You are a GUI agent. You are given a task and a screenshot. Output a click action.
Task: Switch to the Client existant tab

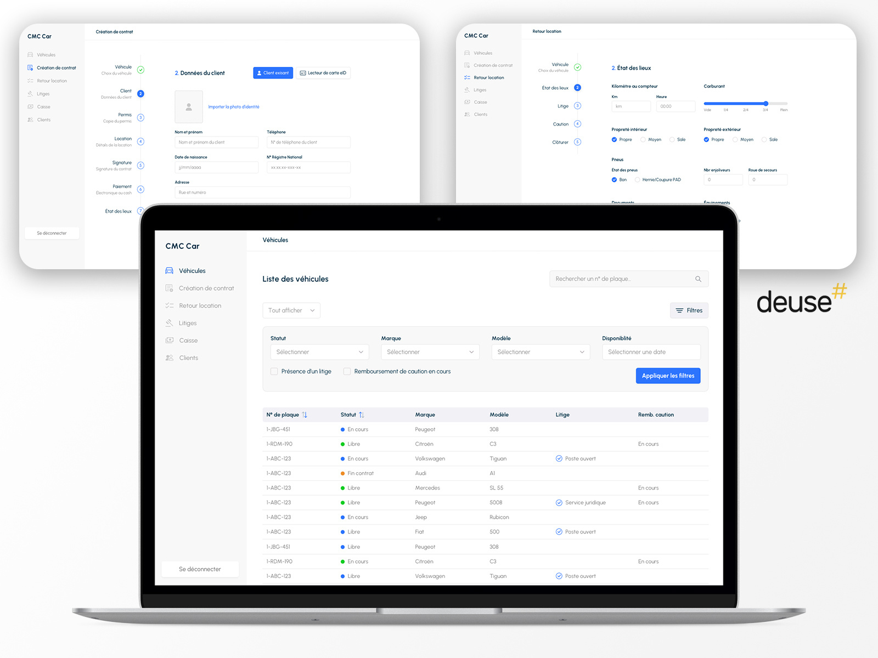click(273, 72)
